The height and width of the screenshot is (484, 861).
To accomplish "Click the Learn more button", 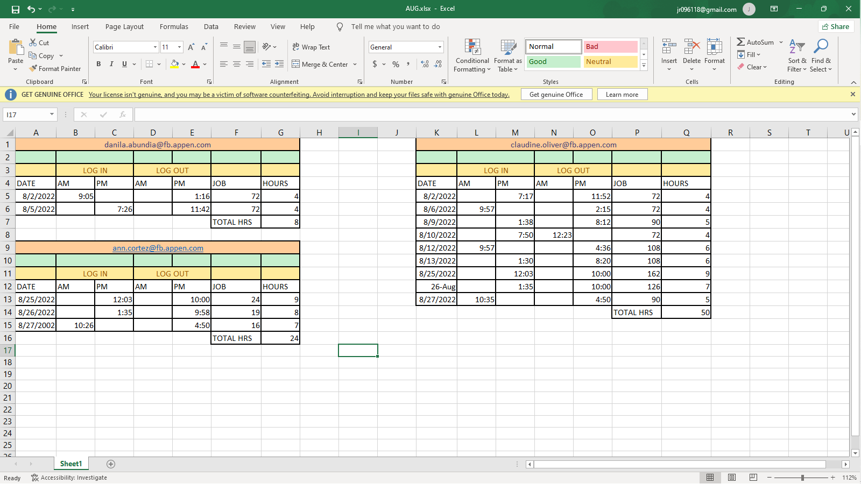I will [622, 95].
